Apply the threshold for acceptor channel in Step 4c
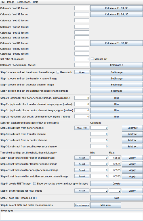 click(132, 170)
